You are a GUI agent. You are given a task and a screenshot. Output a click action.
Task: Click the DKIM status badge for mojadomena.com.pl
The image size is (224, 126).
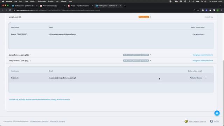click(x=136, y=61)
